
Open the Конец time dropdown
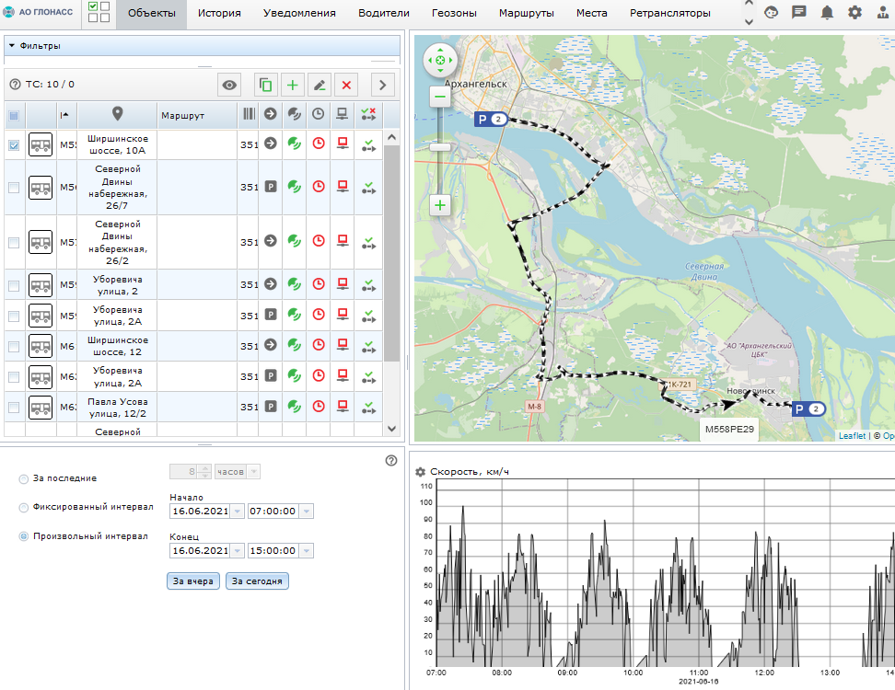click(306, 551)
